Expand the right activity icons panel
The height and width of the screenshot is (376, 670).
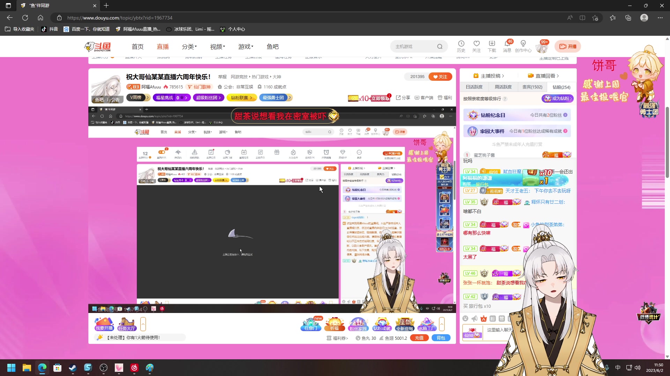pyautogui.click(x=442, y=324)
